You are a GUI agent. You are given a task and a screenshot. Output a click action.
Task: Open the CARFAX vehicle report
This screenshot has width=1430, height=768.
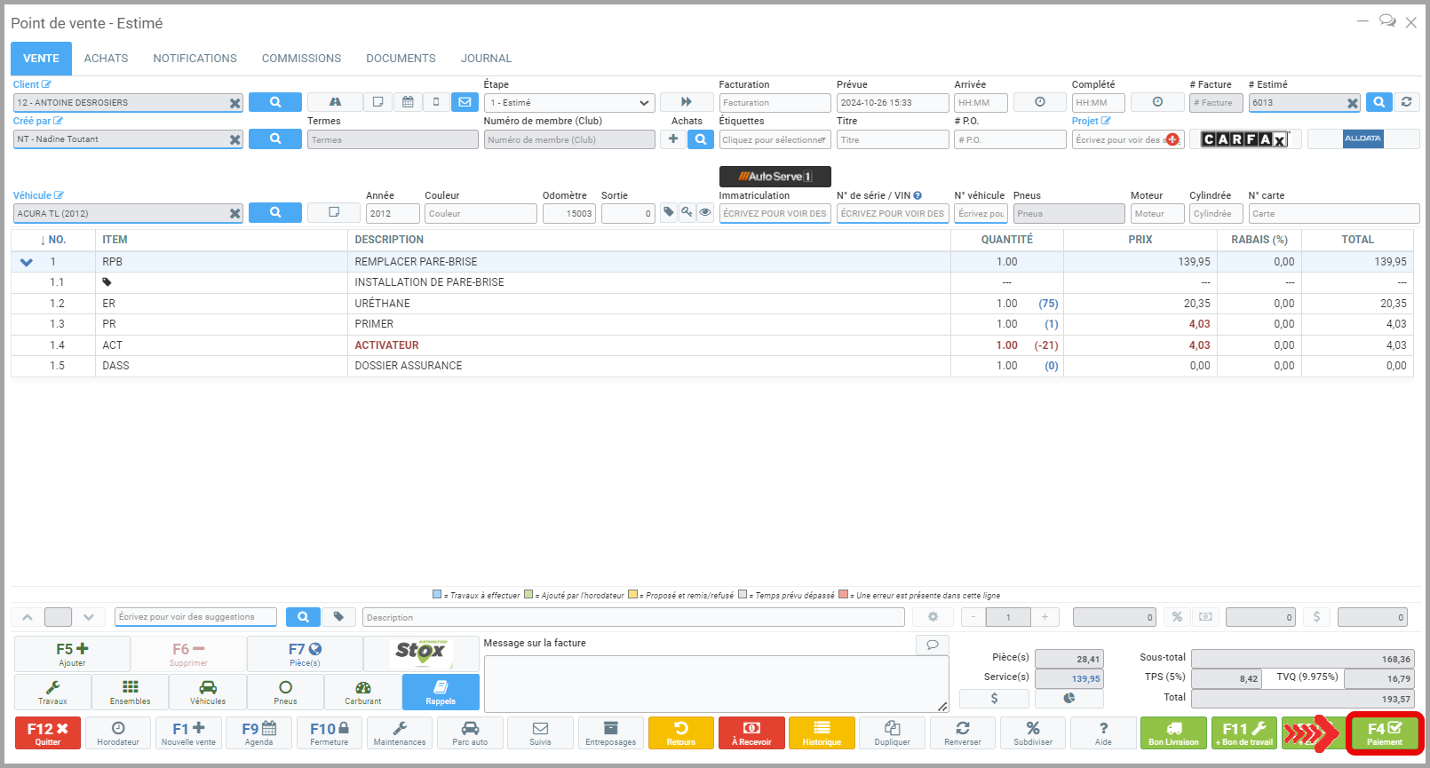(x=1244, y=139)
